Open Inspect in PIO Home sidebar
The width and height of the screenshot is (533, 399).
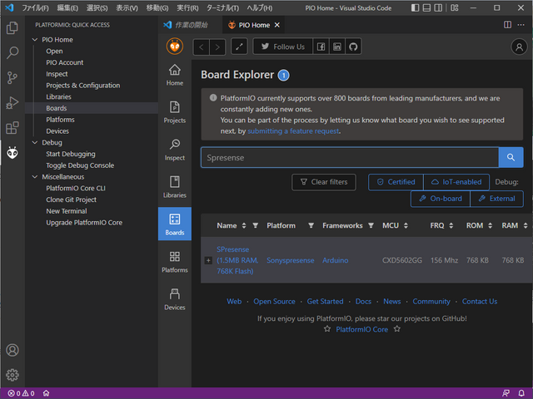174,149
